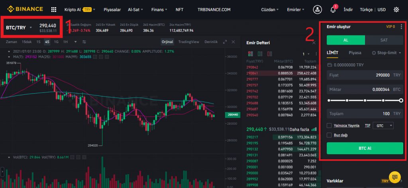Open Emir oluştur three-dot menu

click(x=401, y=27)
